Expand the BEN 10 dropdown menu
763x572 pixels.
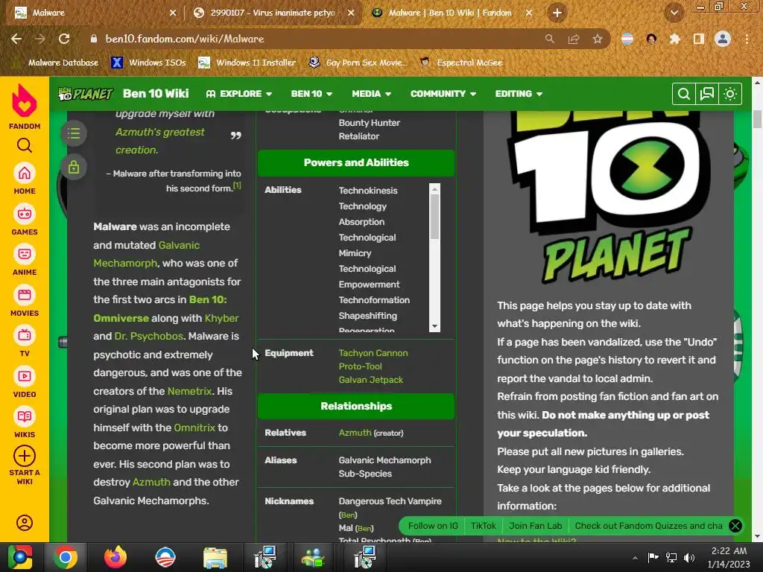click(311, 94)
